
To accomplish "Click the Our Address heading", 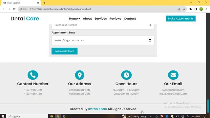I will [79, 84].
